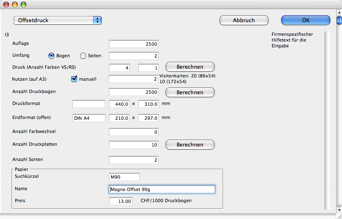Click the Abbruch button
This screenshot has width=342, height=219.
(x=244, y=20)
